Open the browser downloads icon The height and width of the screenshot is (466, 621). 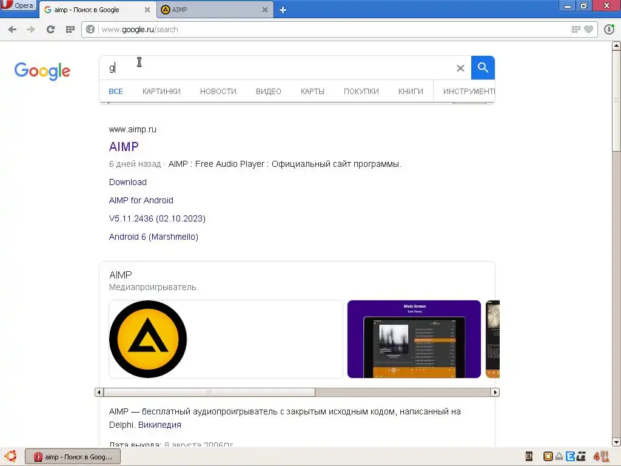pos(609,29)
